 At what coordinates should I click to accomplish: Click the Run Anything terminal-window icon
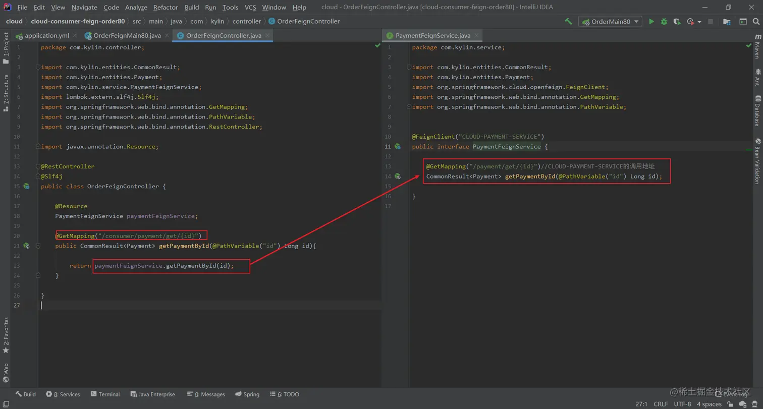tap(743, 22)
